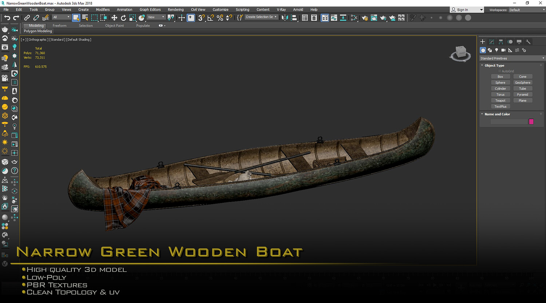Screen dimensions: 546x303
Task: Click the object name input field
Action: tap(509, 122)
